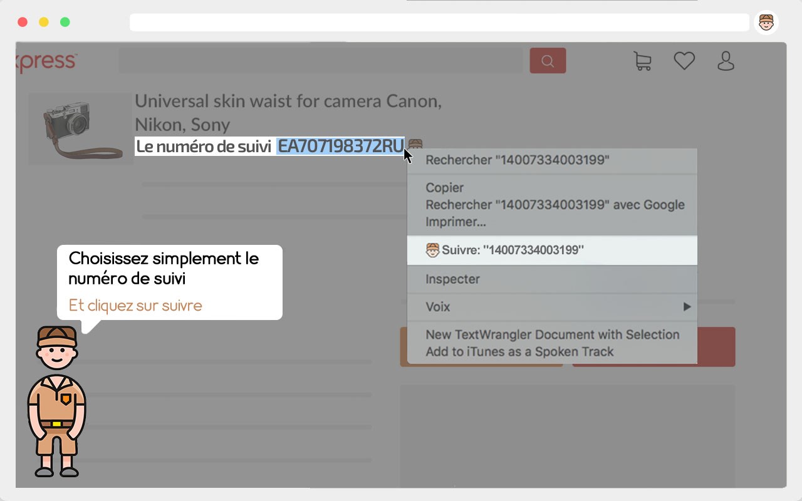Open the user account icon

tap(726, 61)
